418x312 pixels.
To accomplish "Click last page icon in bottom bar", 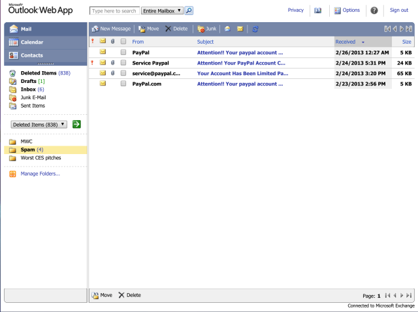I will coord(409,295).
